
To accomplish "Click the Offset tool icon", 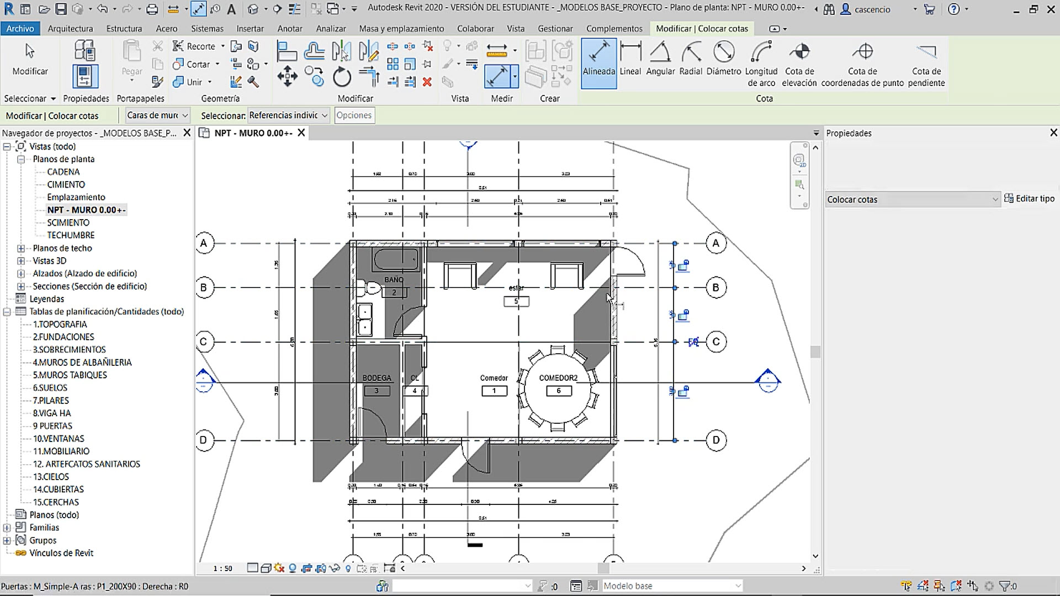I will click(314, 52).
